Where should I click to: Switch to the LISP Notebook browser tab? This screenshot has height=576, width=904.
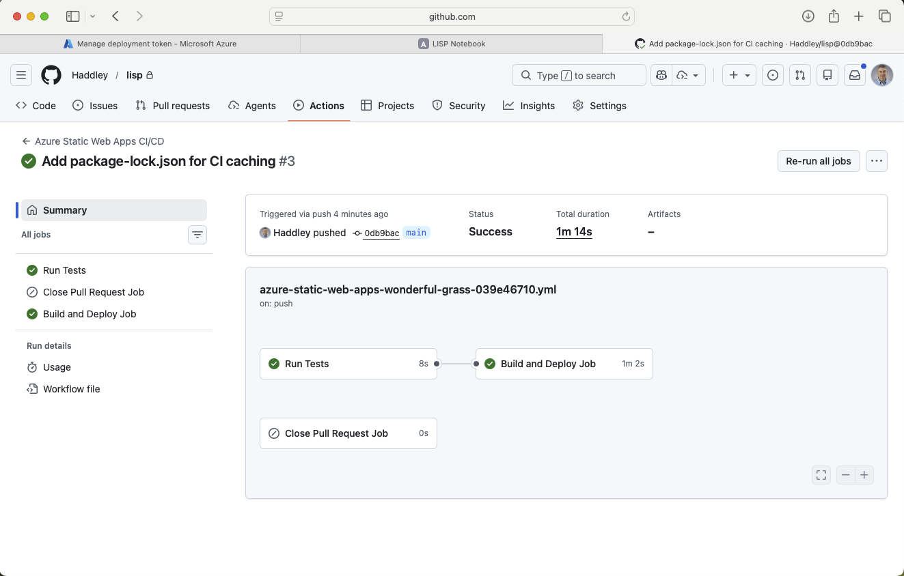pos(451,43)
